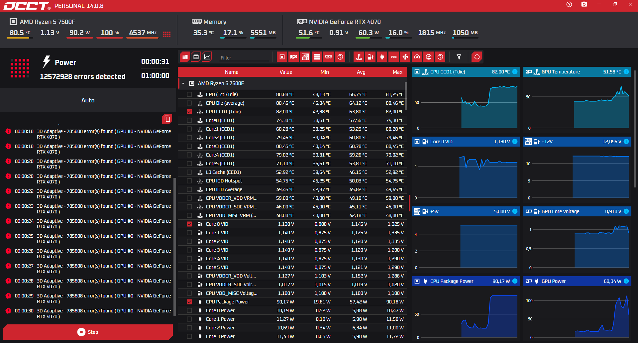Check the L3 Cache (CCD1) checkbox

(189, 172)
